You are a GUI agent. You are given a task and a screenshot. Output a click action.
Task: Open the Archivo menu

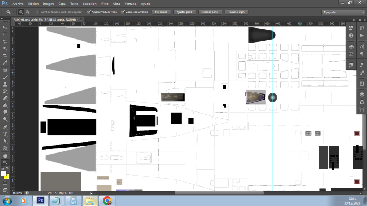click(18, 4)
